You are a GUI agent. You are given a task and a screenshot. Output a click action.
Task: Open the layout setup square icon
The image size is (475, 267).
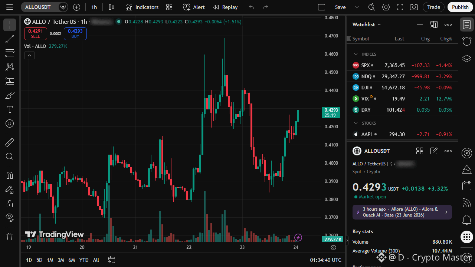point(322,7)
